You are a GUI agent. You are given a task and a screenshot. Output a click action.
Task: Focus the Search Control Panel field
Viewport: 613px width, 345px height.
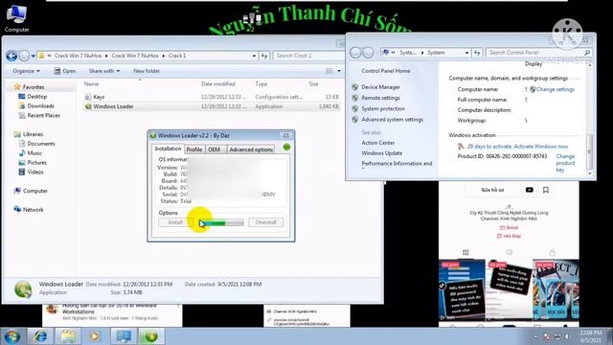[538, 53]
